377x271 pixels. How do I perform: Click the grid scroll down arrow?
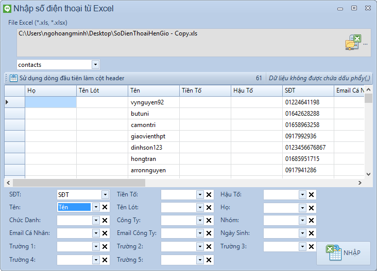click(x=368, y=174)
